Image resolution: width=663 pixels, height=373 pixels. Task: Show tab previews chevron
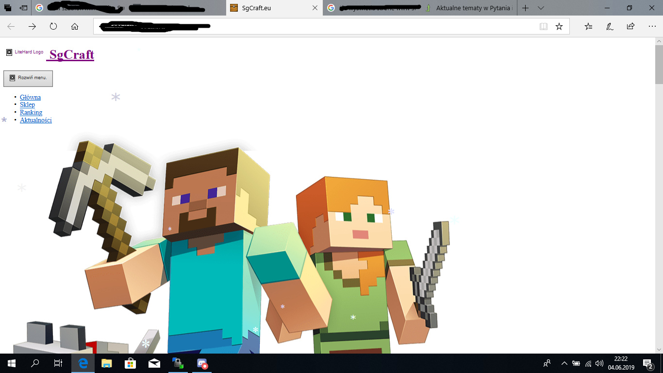click(x=541, y=8)
